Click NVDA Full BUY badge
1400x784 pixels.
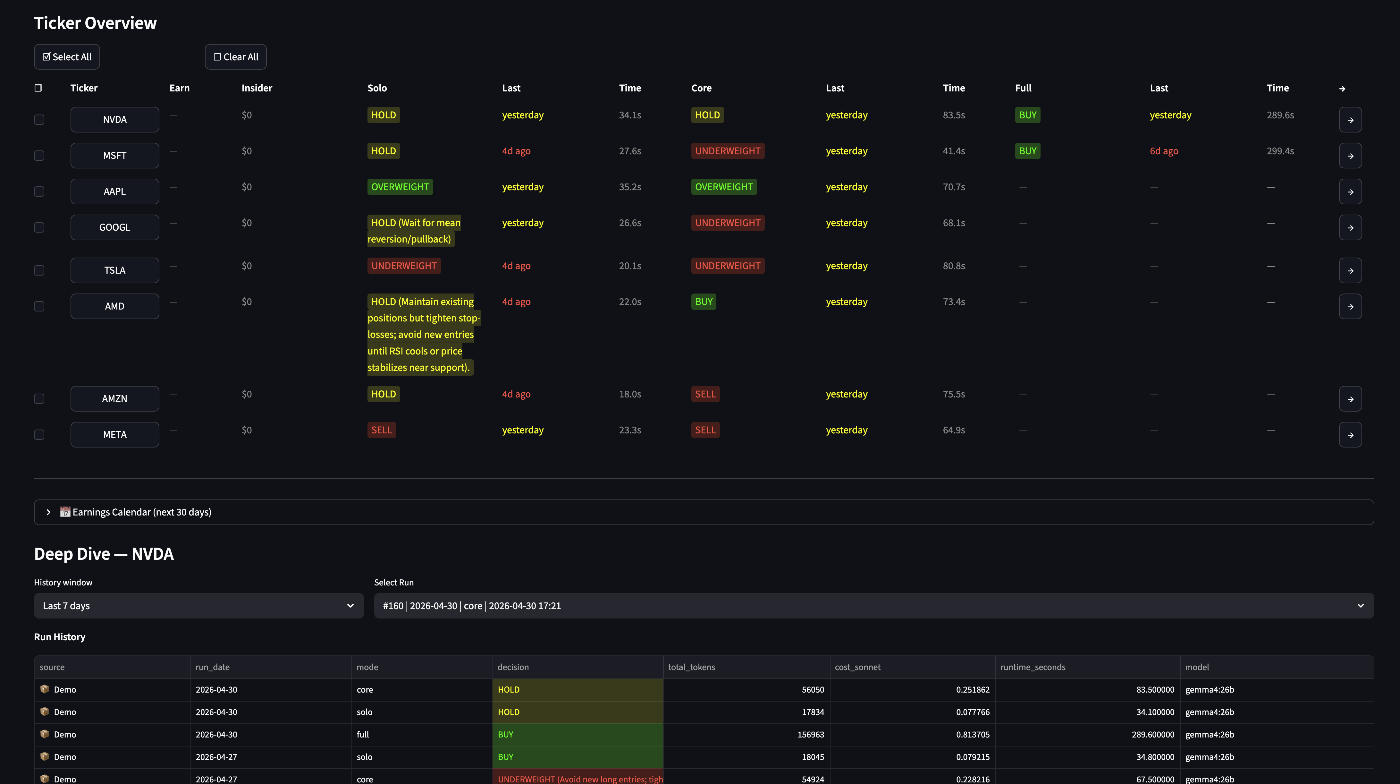[1027, 115]
